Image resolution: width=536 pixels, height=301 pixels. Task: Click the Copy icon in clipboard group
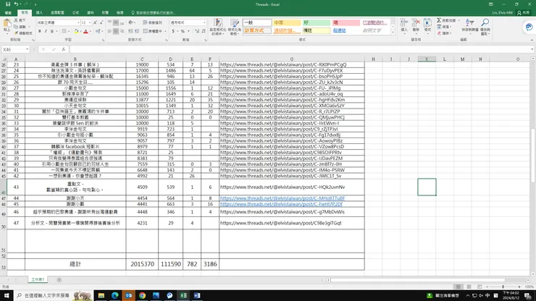[x=16, y=27]
